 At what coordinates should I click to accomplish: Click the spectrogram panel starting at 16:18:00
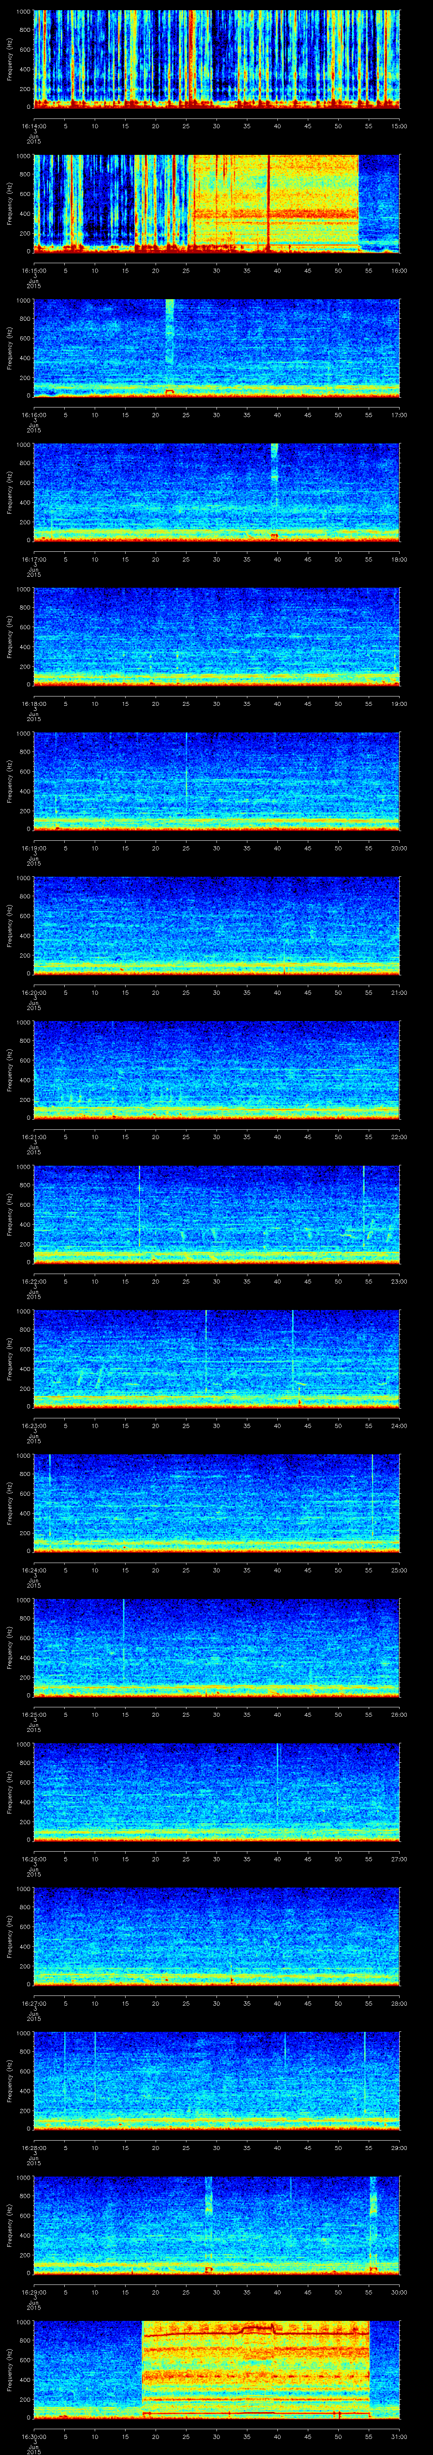pos(217,637)
